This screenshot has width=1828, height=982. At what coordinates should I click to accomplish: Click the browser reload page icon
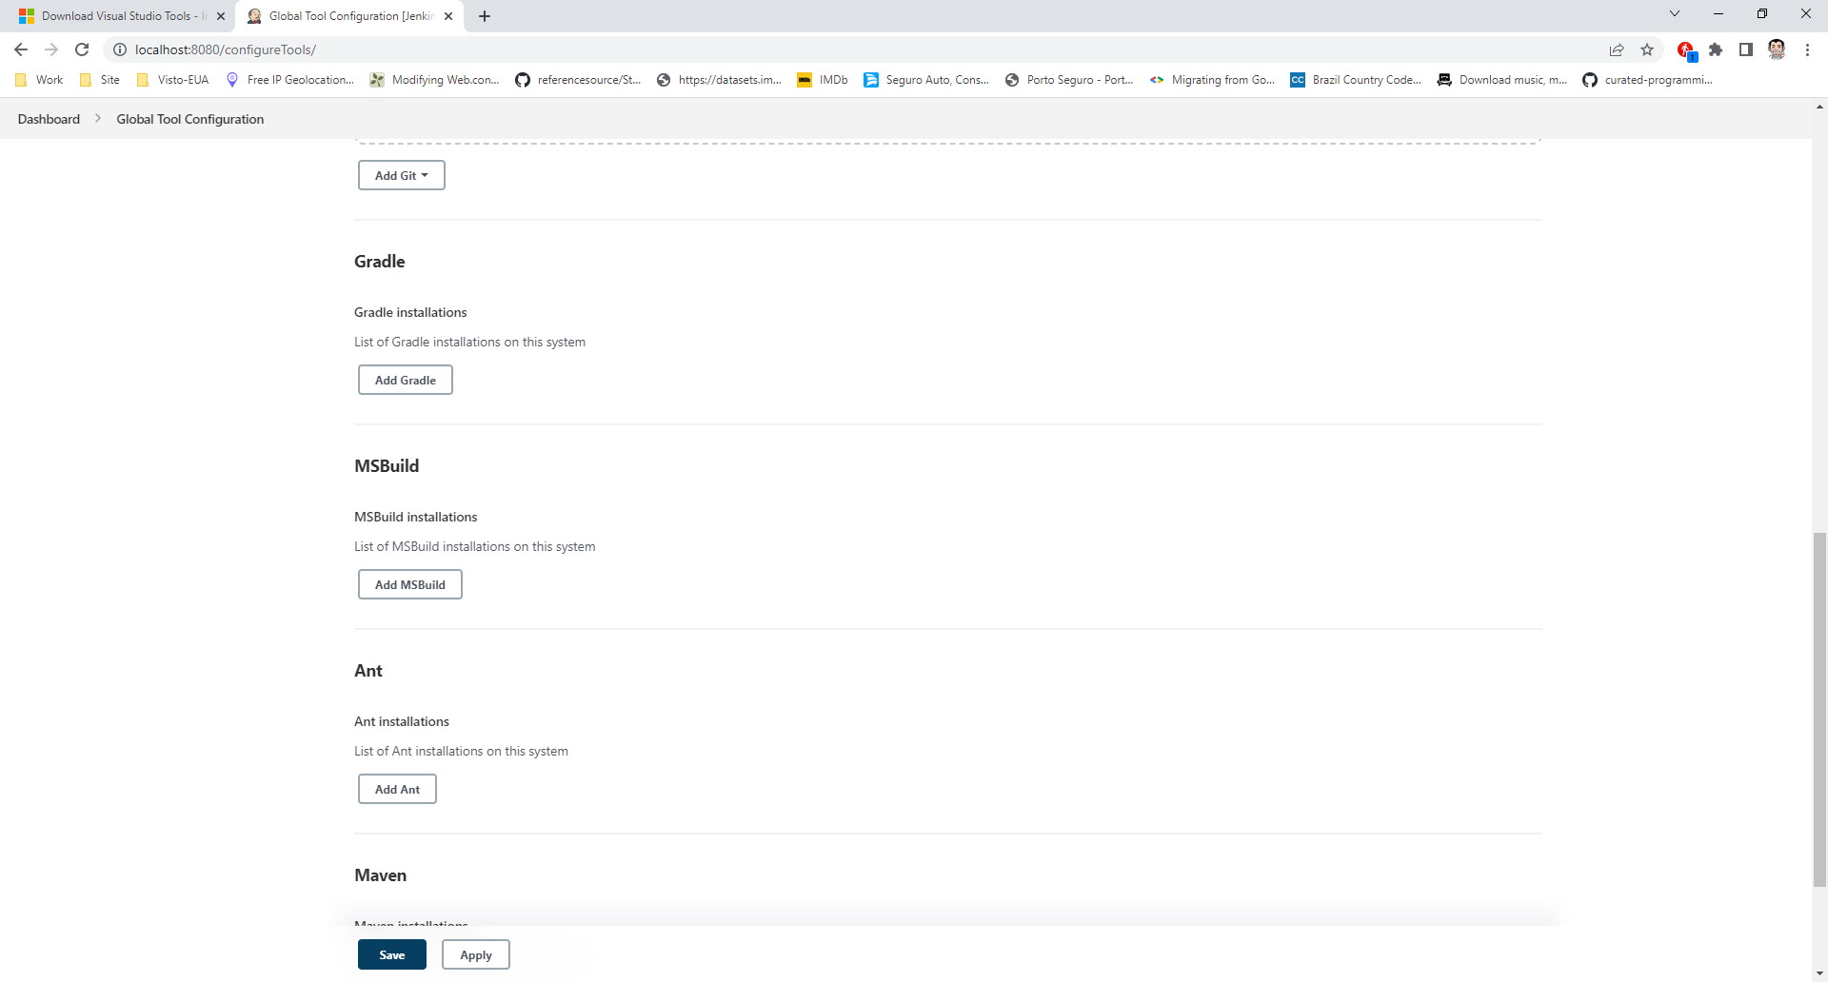82,49
